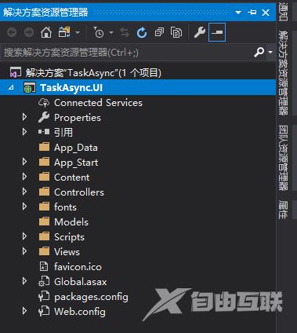Image resolution: width=297 pixels, height=333 pixels.
Task: Select the Content folder label
Action: (x=72, y=177)
